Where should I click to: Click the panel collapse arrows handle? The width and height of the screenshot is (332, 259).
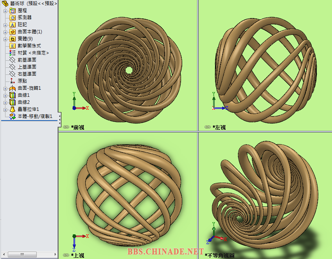click(60, 120)
